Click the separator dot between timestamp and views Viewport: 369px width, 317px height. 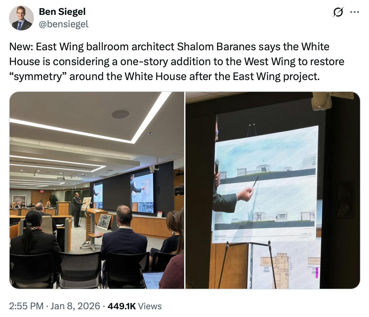[x=104, y=306]
